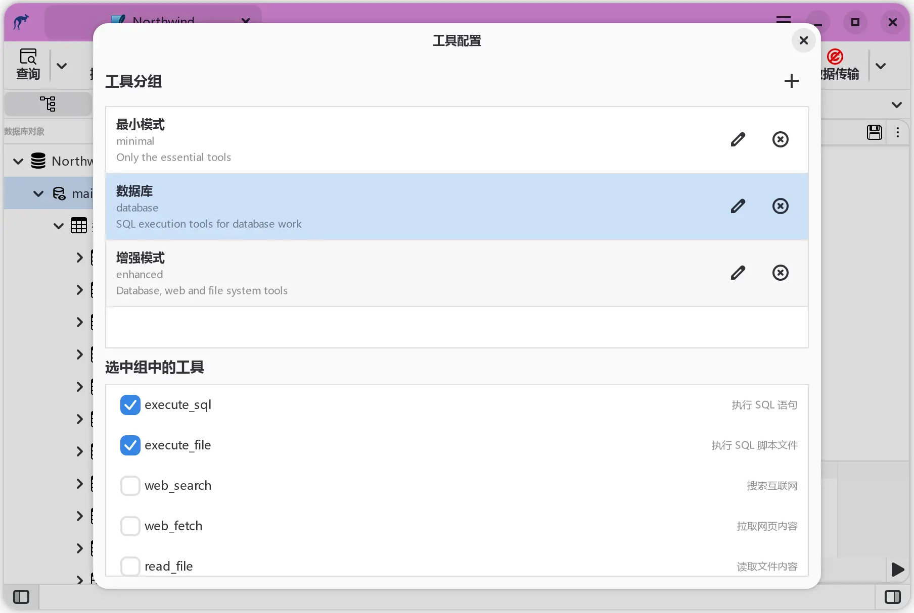The image size is (914, 613).
Task: Collapse the Northwind database node
Action: [18, 162]
